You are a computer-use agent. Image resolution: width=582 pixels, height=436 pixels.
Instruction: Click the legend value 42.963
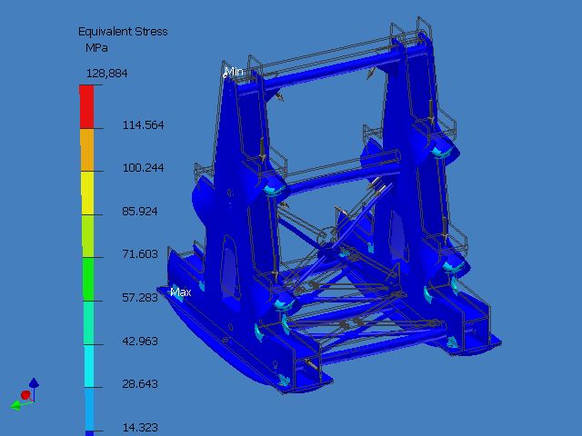point(140,342)
